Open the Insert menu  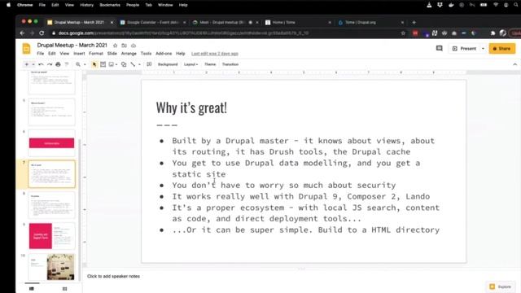point(79,54)
